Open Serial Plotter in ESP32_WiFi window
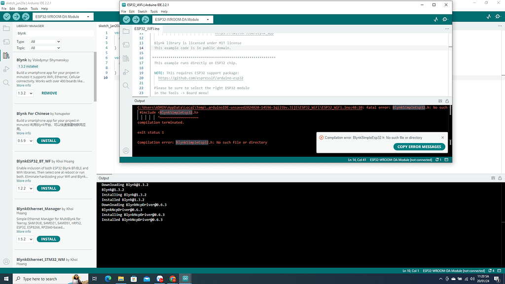Screen dimensions: 505x284 435,20
